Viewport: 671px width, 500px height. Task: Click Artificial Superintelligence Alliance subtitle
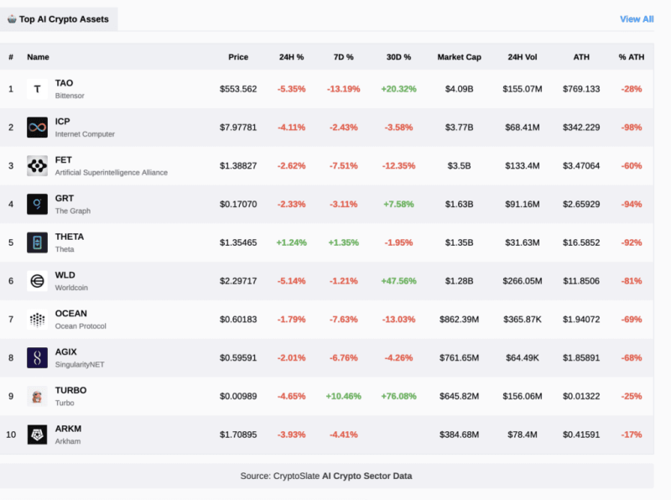[x=112, y=173]
